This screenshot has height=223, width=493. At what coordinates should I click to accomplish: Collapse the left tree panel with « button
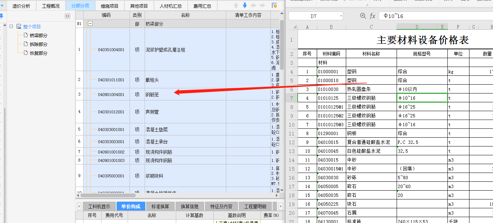[67, 16]
